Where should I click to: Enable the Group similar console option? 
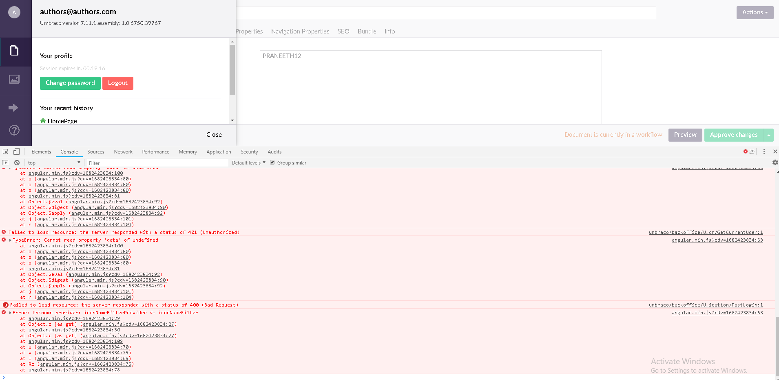(x=272, y=162)
